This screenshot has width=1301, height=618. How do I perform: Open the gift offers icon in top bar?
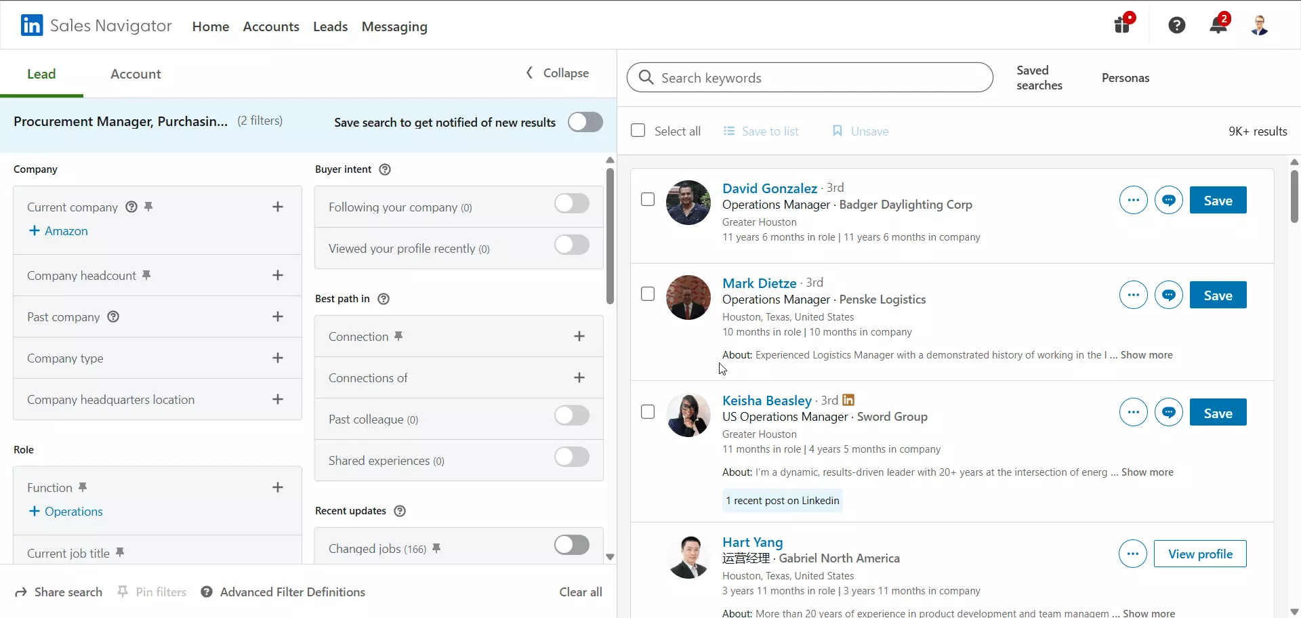1123,24
